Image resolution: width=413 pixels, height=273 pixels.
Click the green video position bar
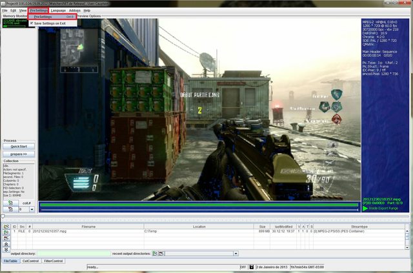coord(199,205)
